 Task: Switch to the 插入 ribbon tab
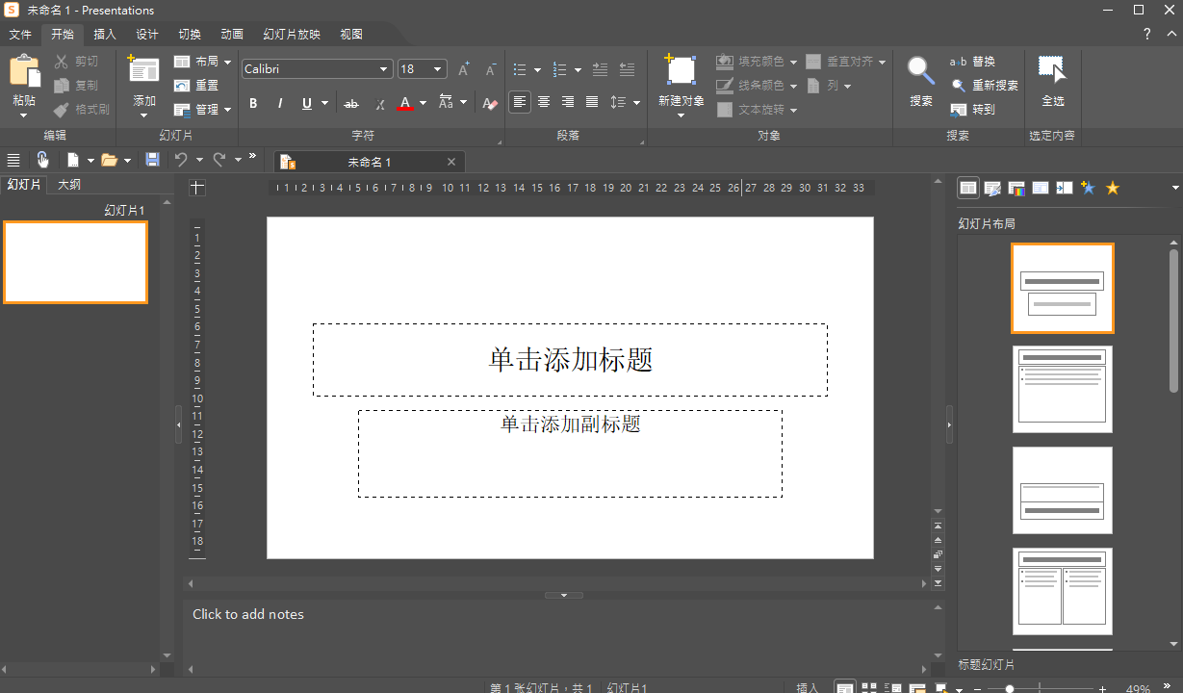coord(104,34)
